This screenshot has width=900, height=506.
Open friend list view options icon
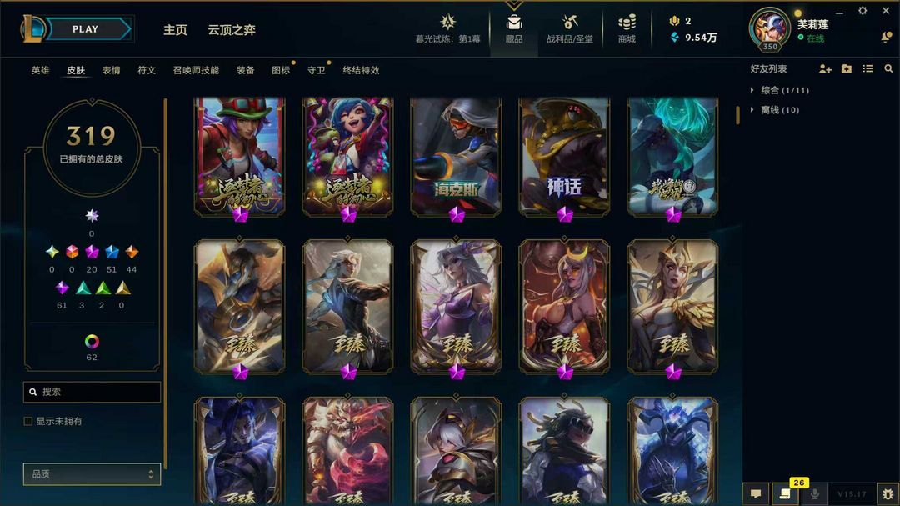tap(867, 69)
